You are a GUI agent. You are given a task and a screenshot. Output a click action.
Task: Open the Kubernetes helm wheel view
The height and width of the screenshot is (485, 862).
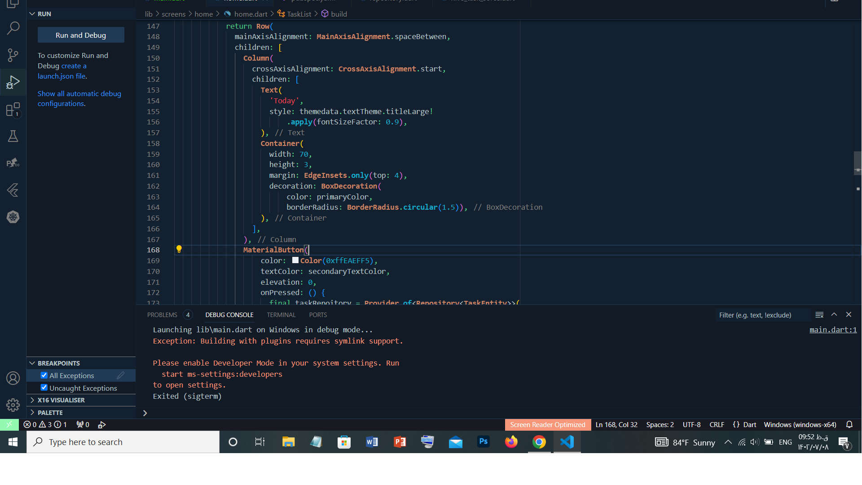pyautogui.click(x=13, y=217)
